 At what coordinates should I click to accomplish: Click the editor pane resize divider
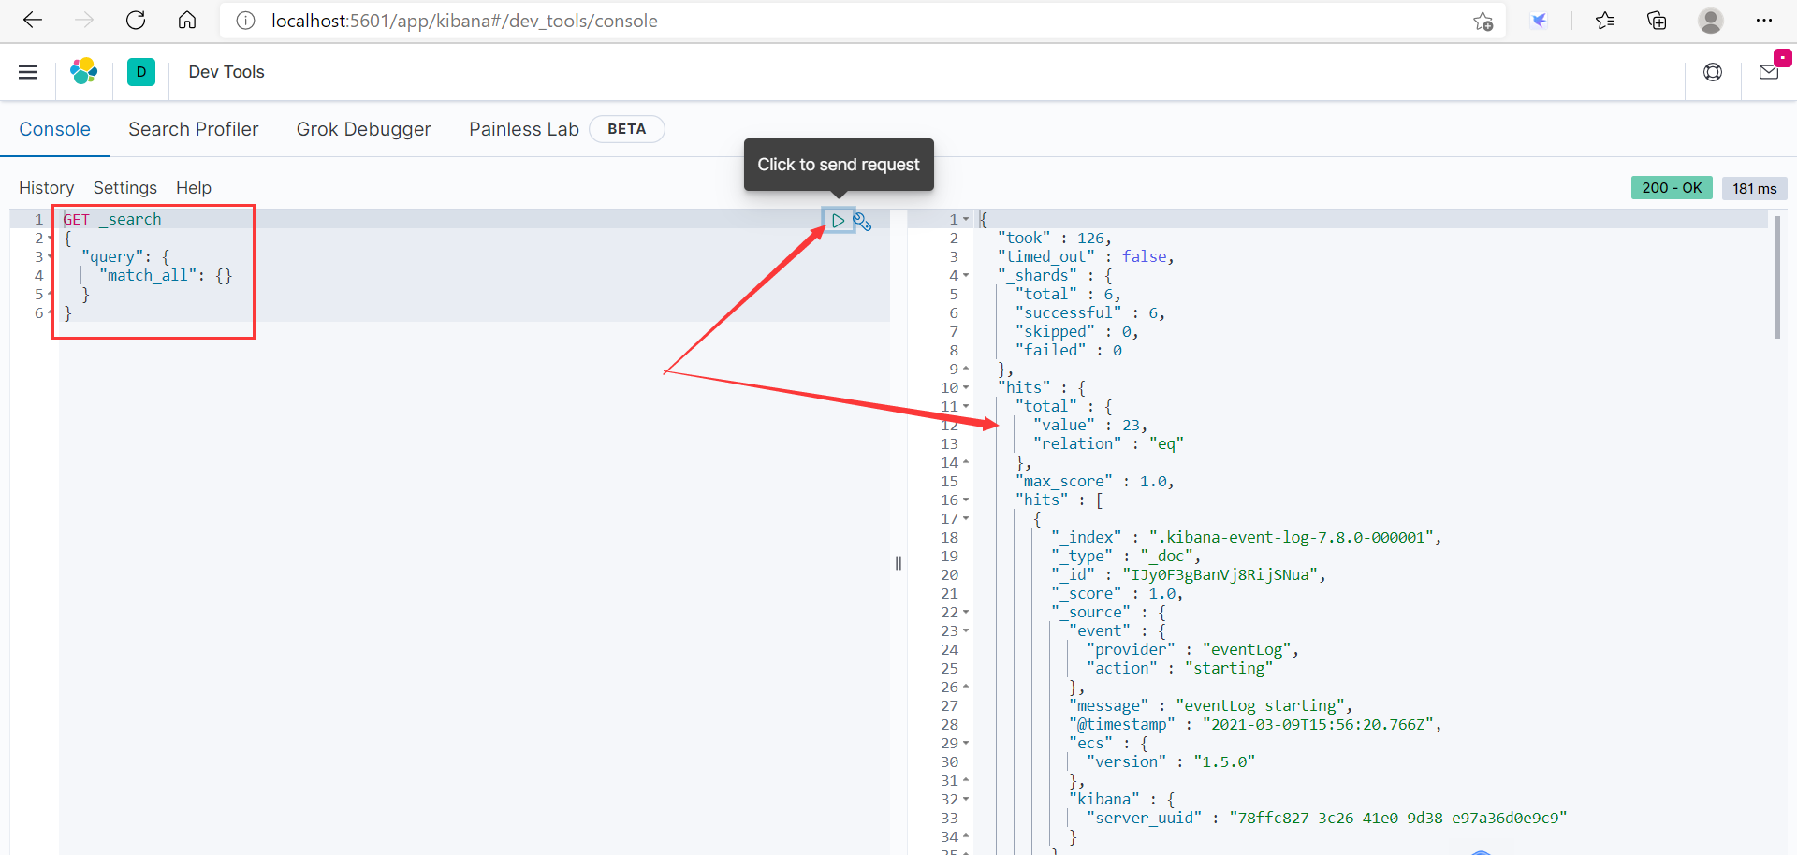[898, 563]
